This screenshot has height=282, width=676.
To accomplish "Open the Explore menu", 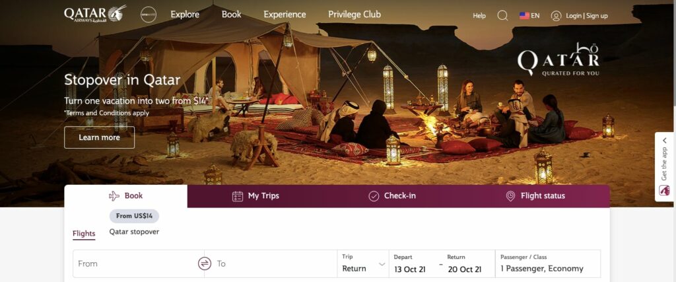I will [x=185, y=15].
